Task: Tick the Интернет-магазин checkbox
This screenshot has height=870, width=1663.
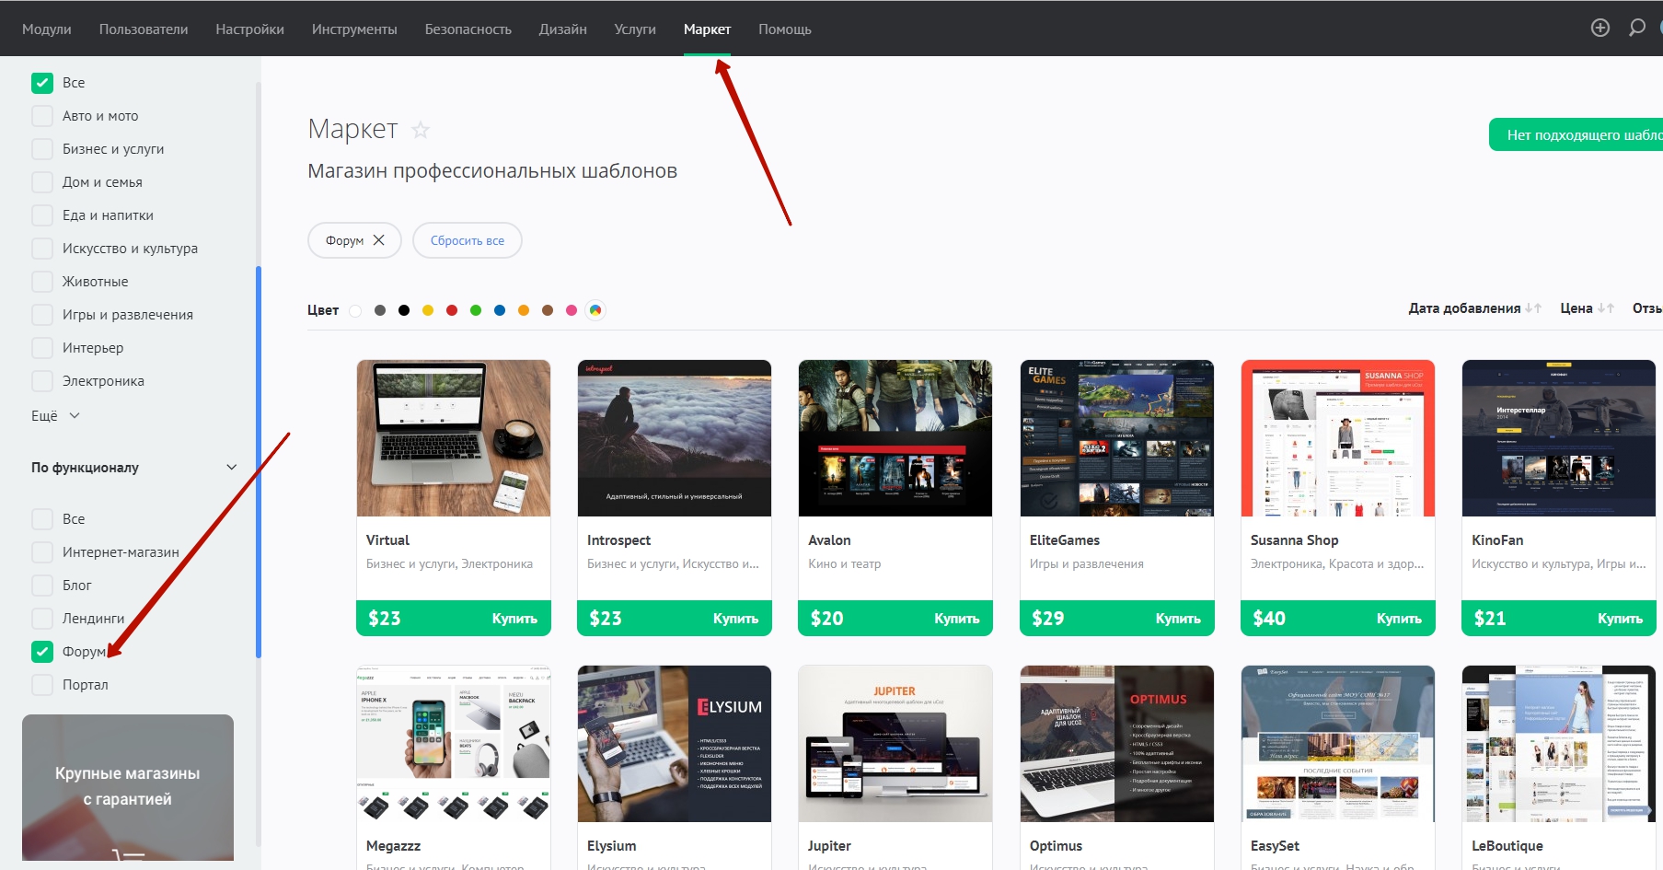Action: pyautogui.click(x=42, y=552)
